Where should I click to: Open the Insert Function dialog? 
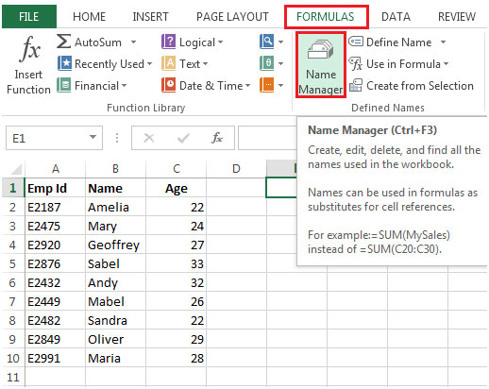(x=28, y=64)
